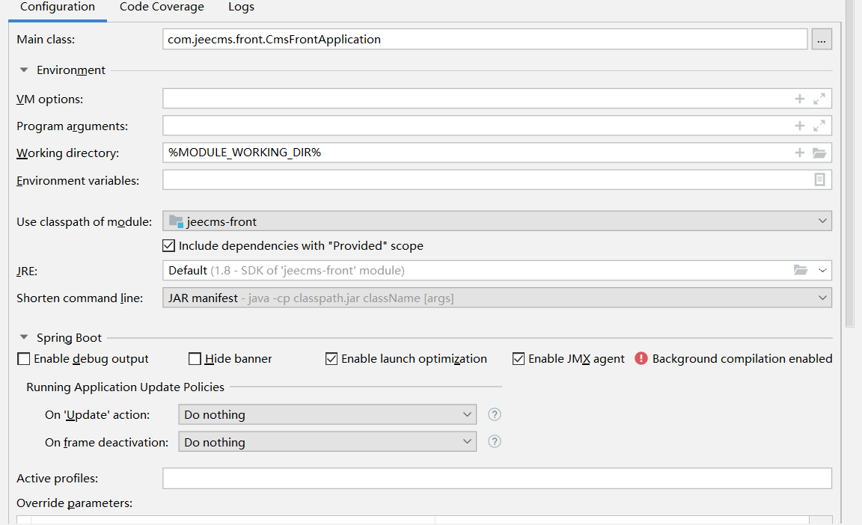Click plus icon in Program arguments field
This screenshot has height=525, width=862.
click(799, 126)
